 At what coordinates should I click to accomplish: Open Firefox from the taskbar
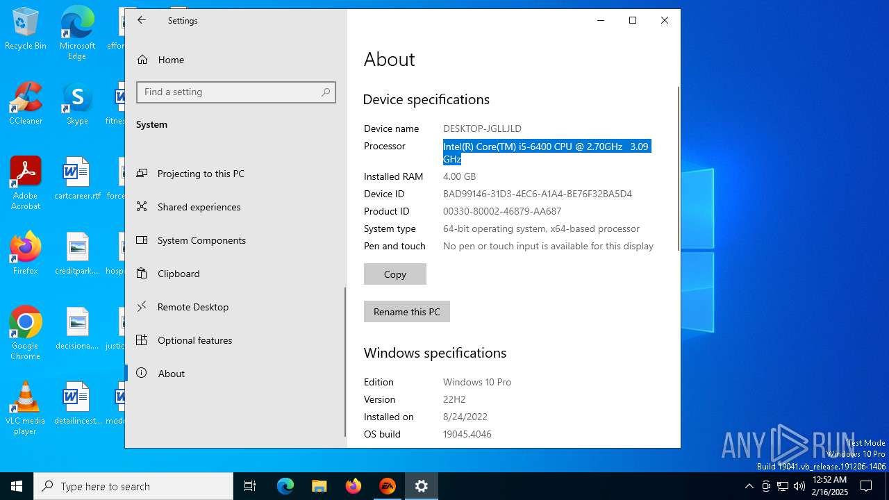coord(354,486)
